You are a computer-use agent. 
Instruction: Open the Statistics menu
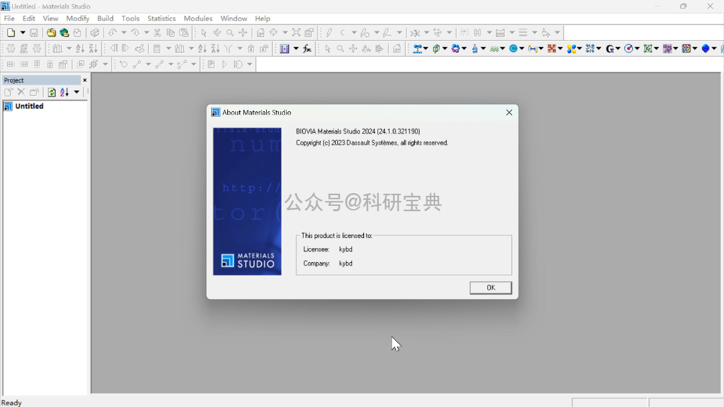(162, 19)
